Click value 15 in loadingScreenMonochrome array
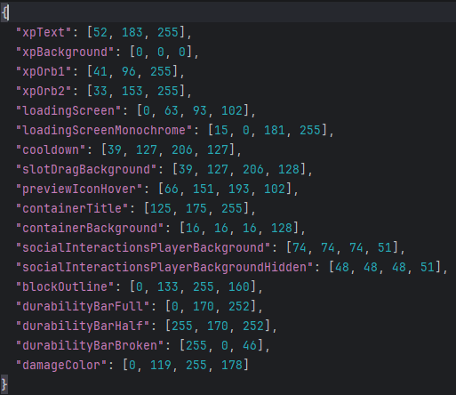456x395 pixels. click(221, 130)
